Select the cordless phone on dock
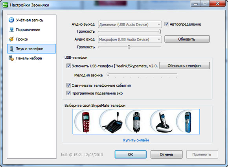The image size is (228, 167). [164, 122]
